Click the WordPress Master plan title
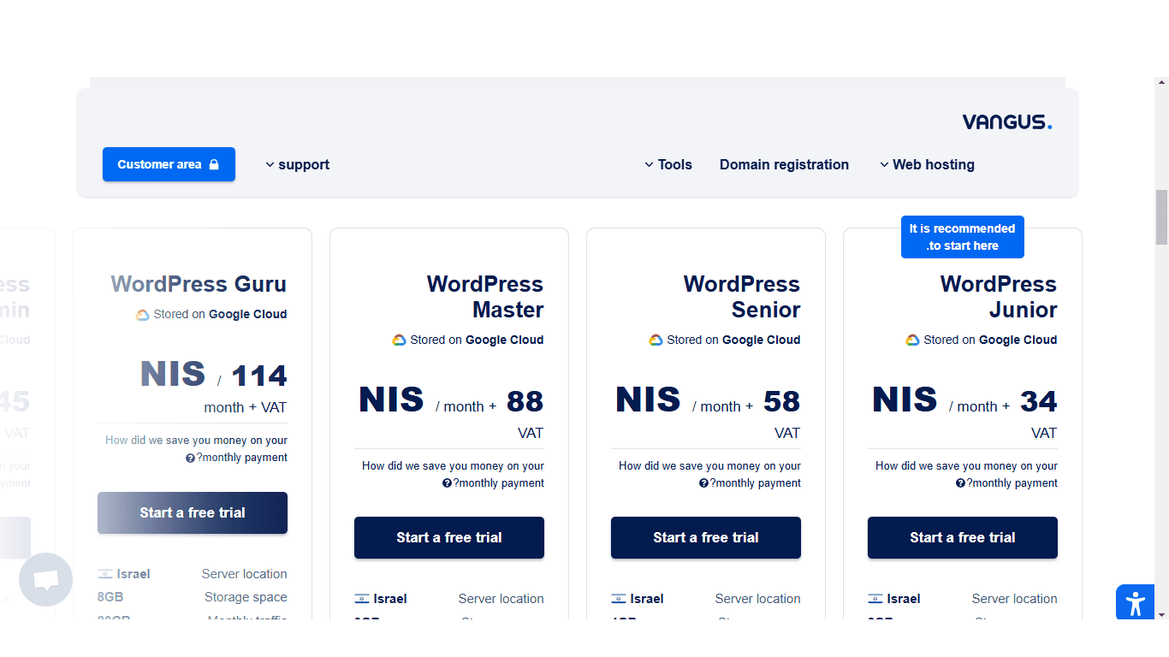 tap(485, 297)
